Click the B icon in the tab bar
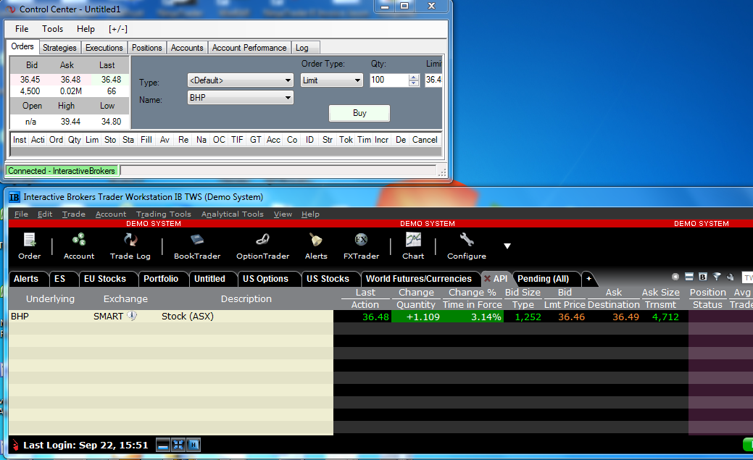Screen dimensions: 753x460 tap(702, 277)
